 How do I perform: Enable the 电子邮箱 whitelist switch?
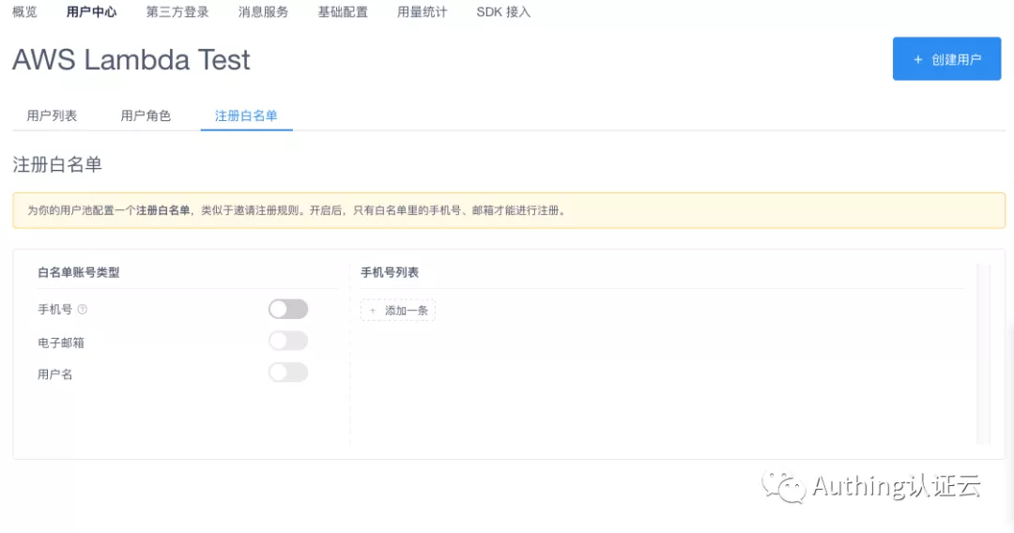[288, 342]
